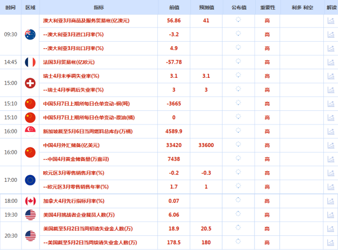Screen dimensions: 338x250
Task: Open chart icon for 澳大利亚3月进口月率 row
Action: (x=331, y=34)
